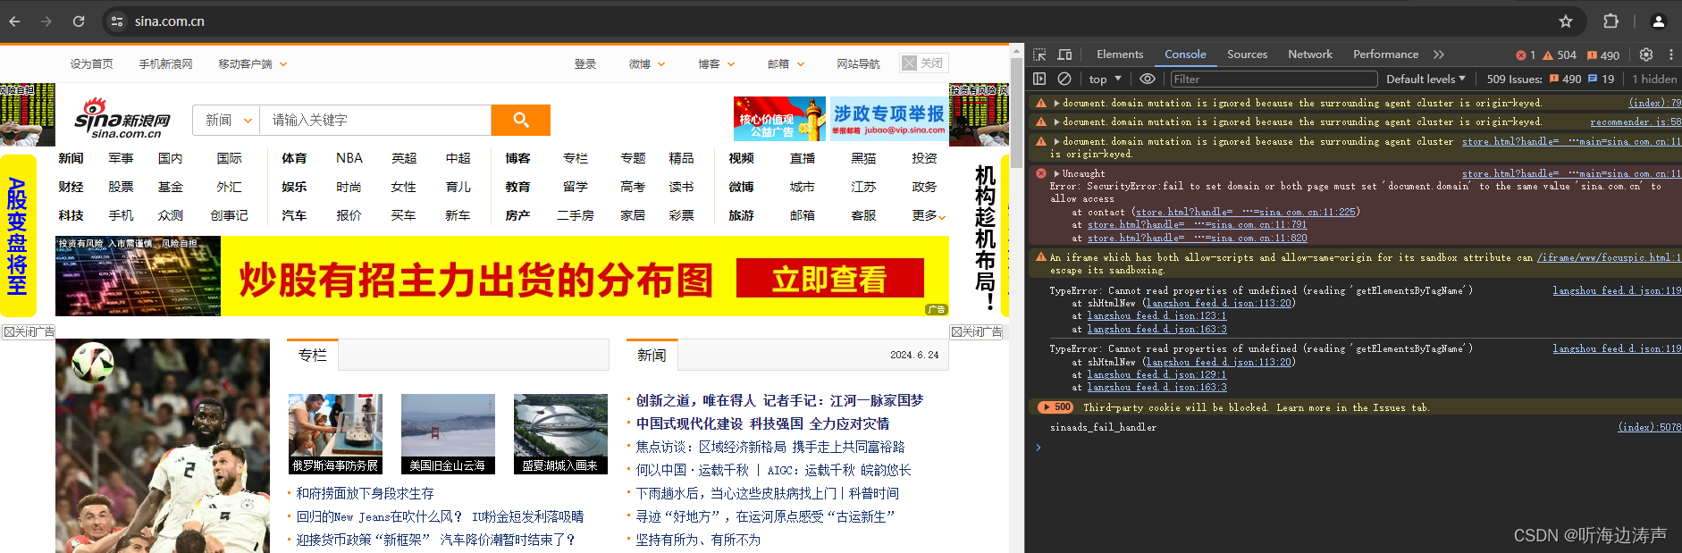Select the Console tab
The height and width of the screenshot is (553, 1682).
click(x=1185, y=54)
